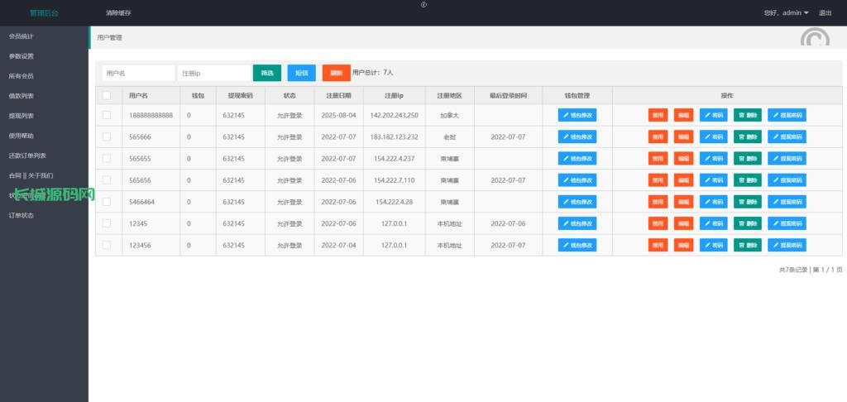The image size is (847, 402).
Task: Toggle the select-all checkbox in table header
Action: [x=107, y=95]
